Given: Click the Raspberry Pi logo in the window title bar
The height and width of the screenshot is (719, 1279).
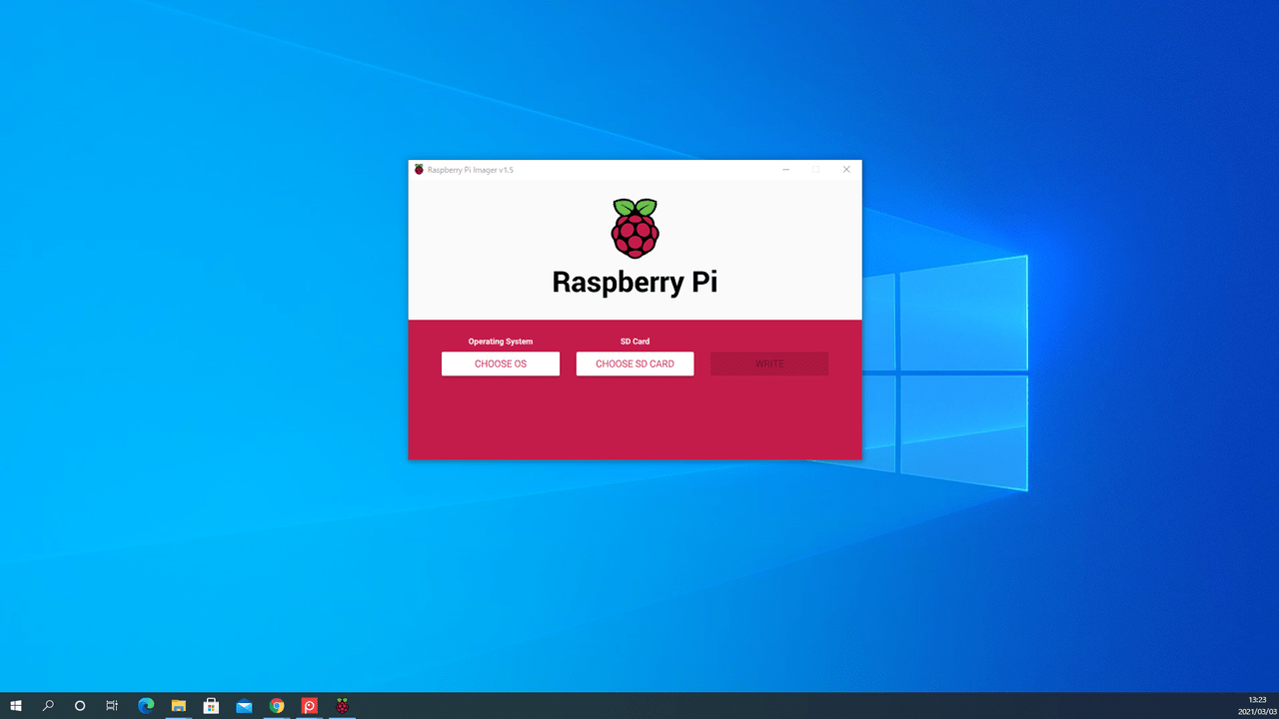Looking at the screenshot, I should [419, 170].
